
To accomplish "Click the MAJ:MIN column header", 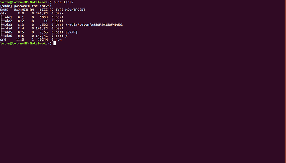I will pyautogui.click(x=21, y=10).
